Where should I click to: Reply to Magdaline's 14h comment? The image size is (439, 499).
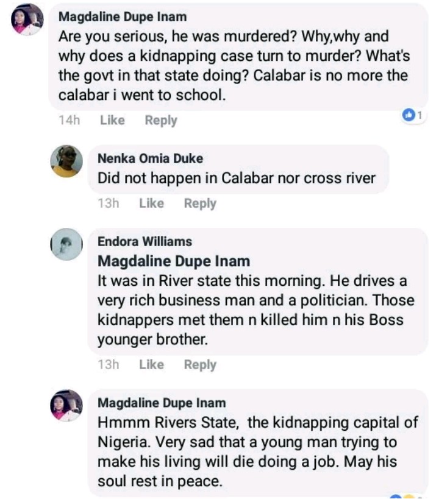click(x=161, y=120)
